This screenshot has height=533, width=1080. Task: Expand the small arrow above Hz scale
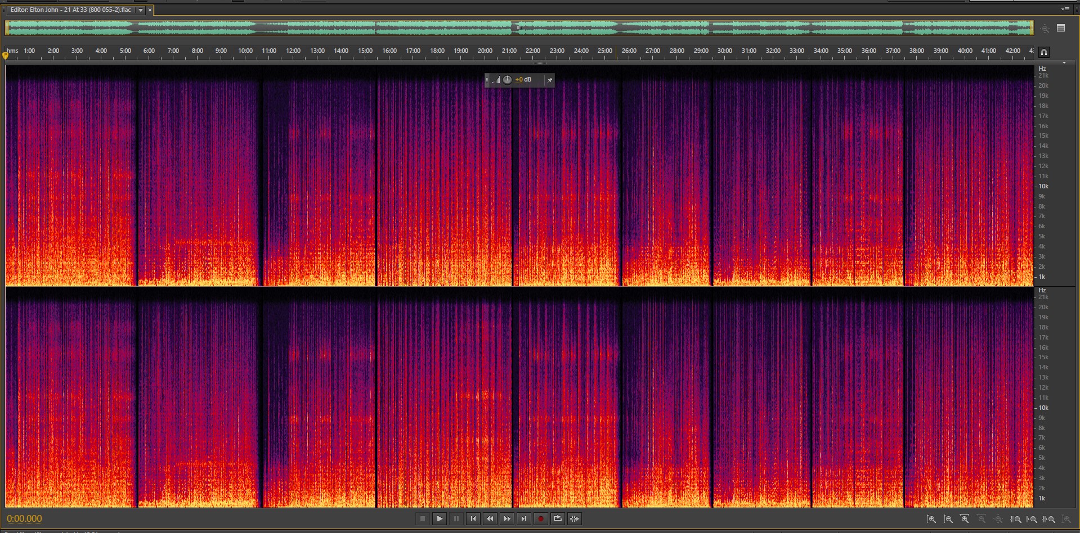pos(1064,63)
